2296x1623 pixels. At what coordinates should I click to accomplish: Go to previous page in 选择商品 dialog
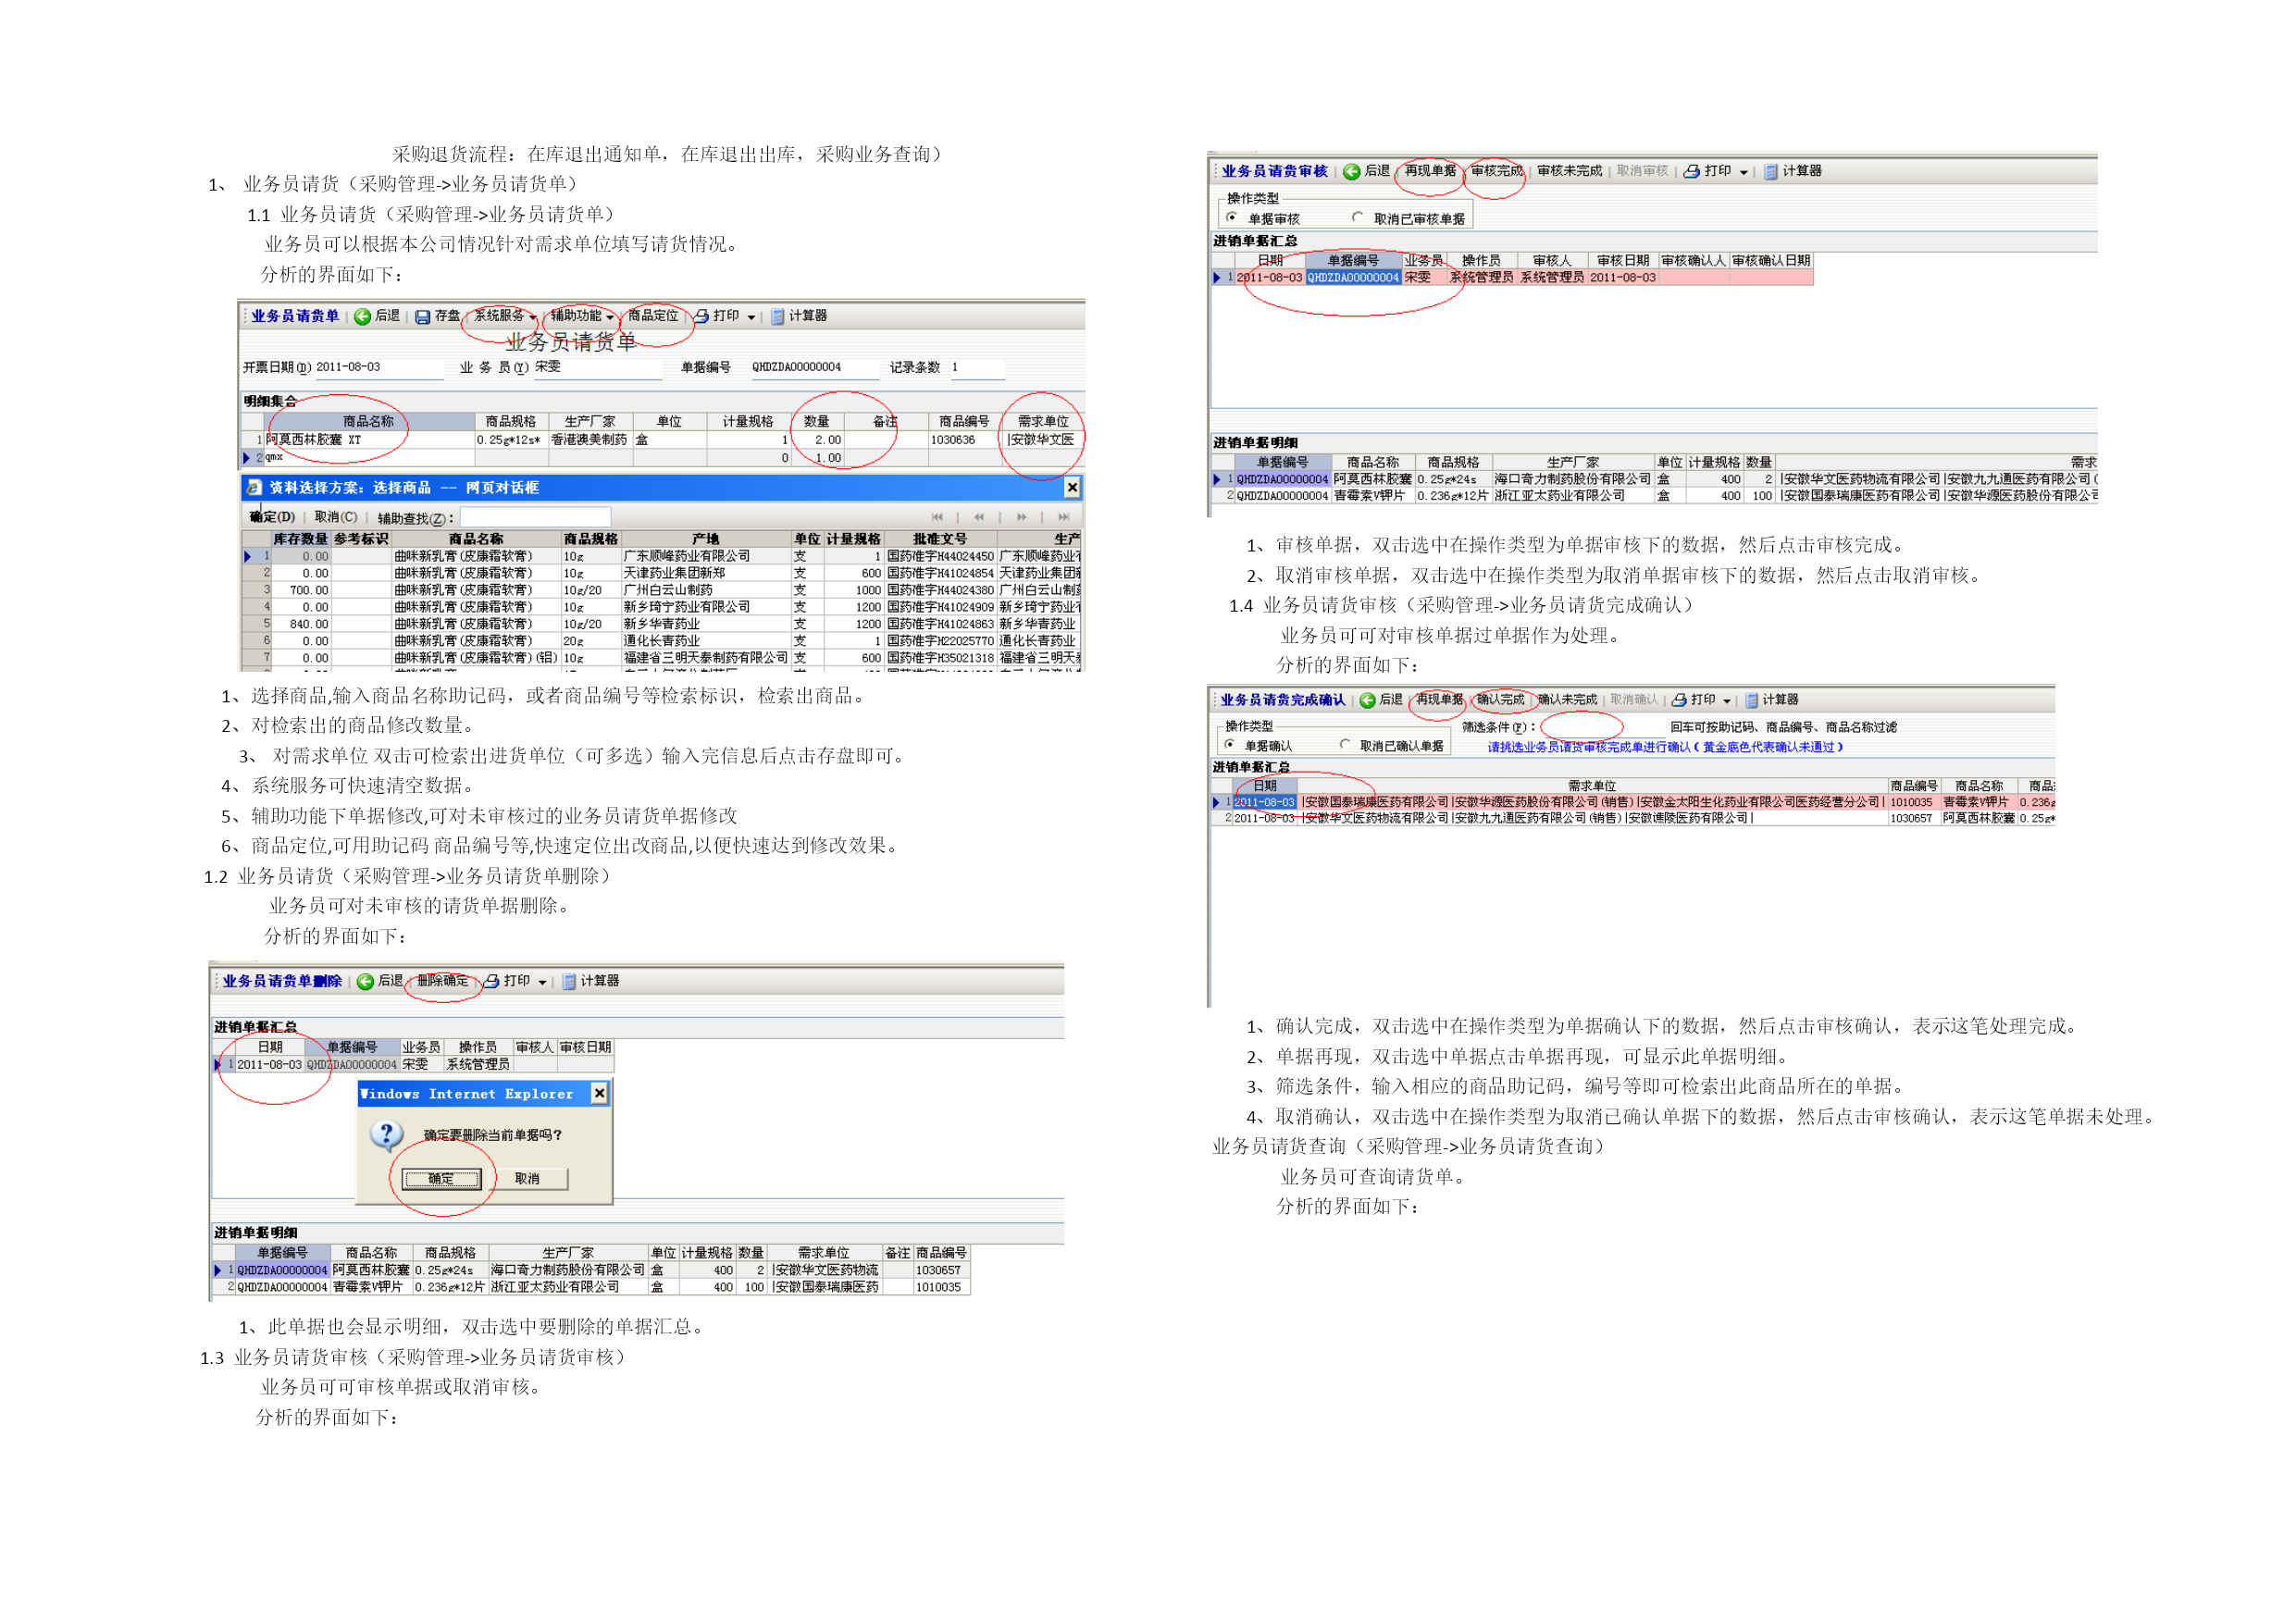click(x=979, y=517)
